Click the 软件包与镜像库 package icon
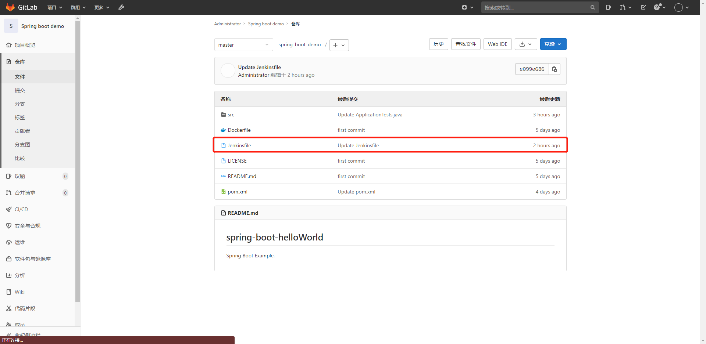Viewport: 706px width, 344px height. click(9, 259)
